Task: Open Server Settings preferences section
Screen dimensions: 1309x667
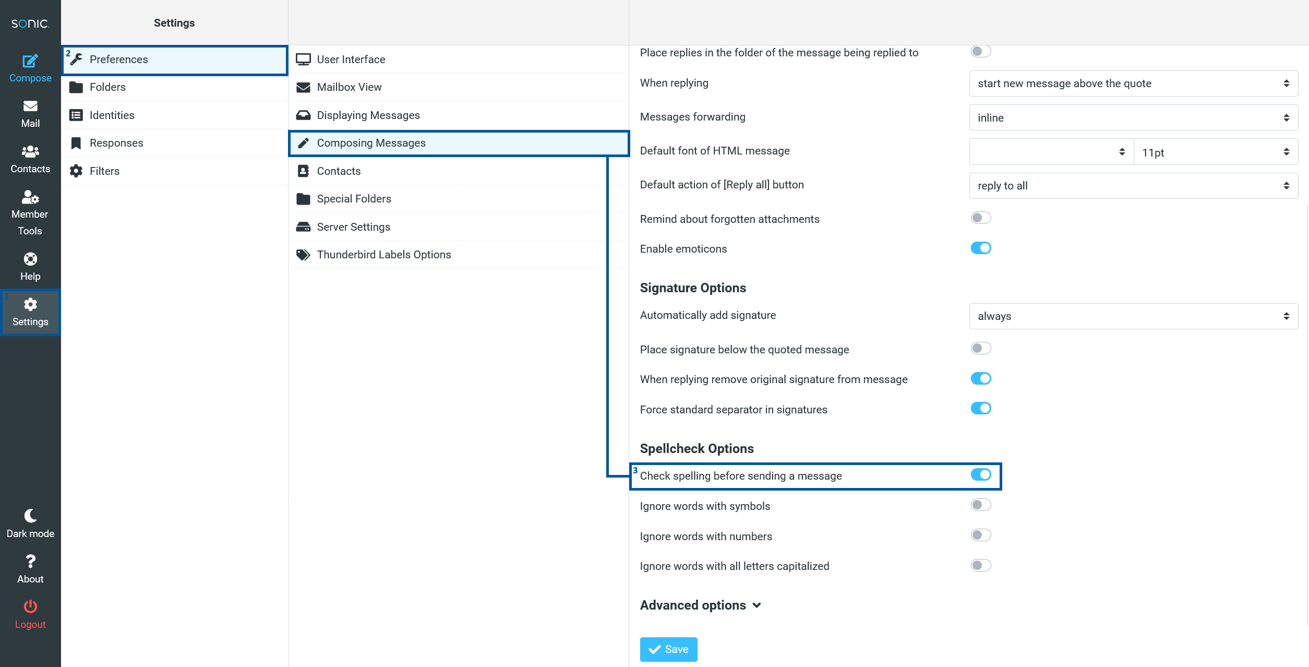Action: tap(459, 227)
